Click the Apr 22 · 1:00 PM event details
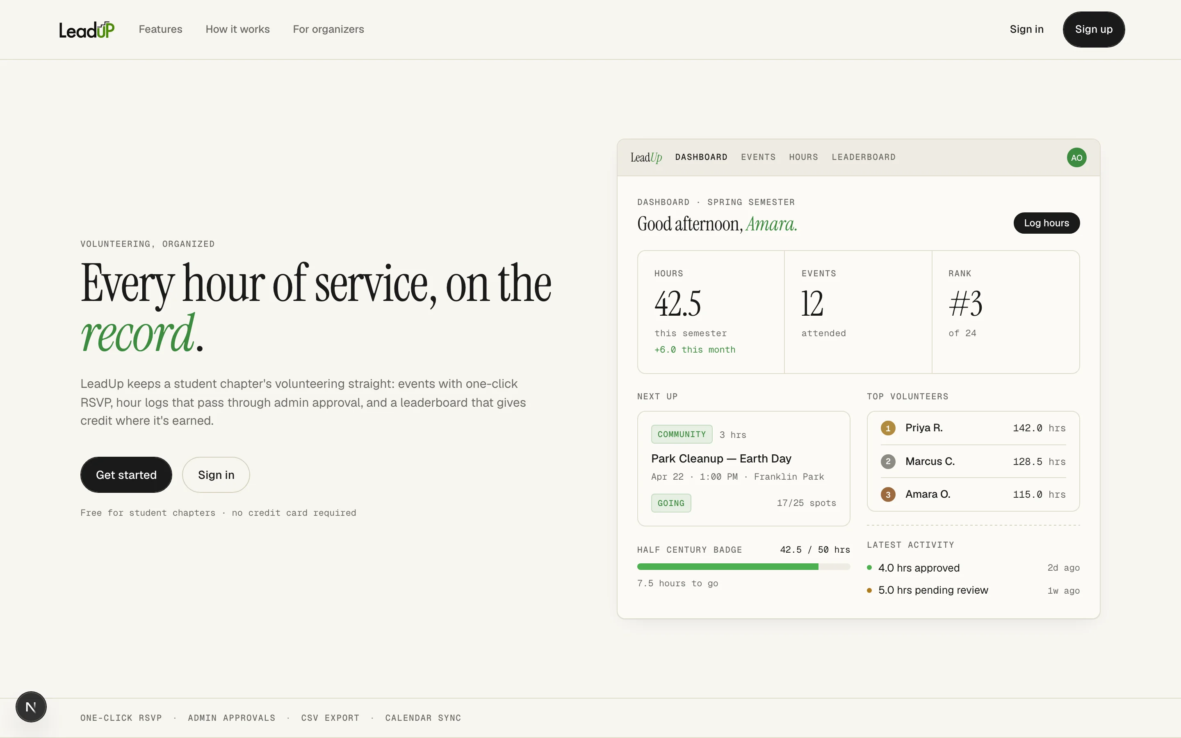Image resolution: width=1181 pixels, height=738 pixels. pyautogui.click(x=737, y=477)
